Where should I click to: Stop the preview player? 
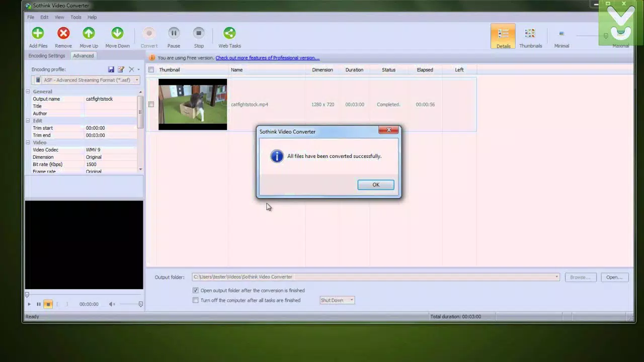pos(48,304)
